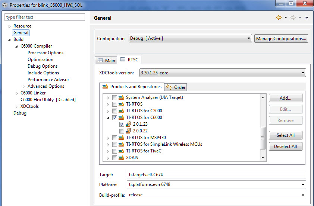Click the TI-RTOS for TivaC product icon

(x=121, y=151)
